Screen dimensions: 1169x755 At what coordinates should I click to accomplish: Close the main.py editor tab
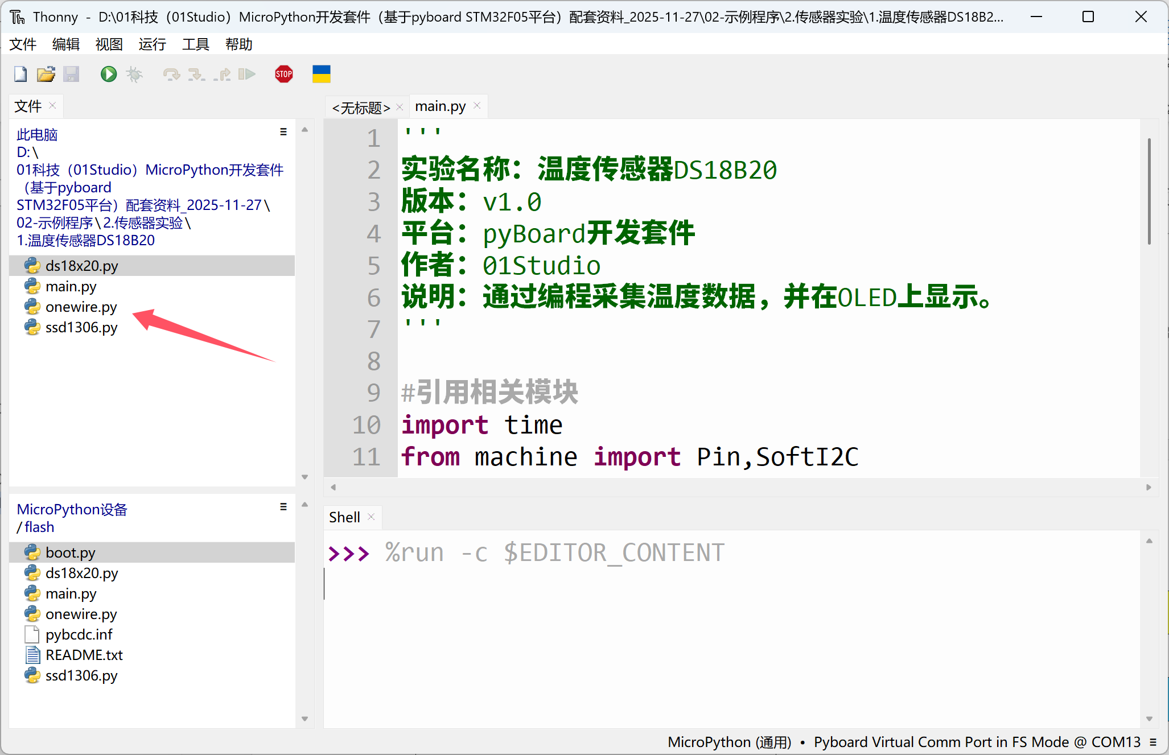(477, 106)
